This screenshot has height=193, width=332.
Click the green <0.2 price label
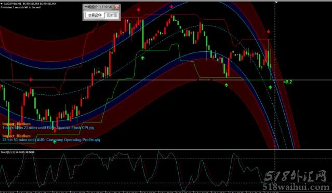click(287, 82)
